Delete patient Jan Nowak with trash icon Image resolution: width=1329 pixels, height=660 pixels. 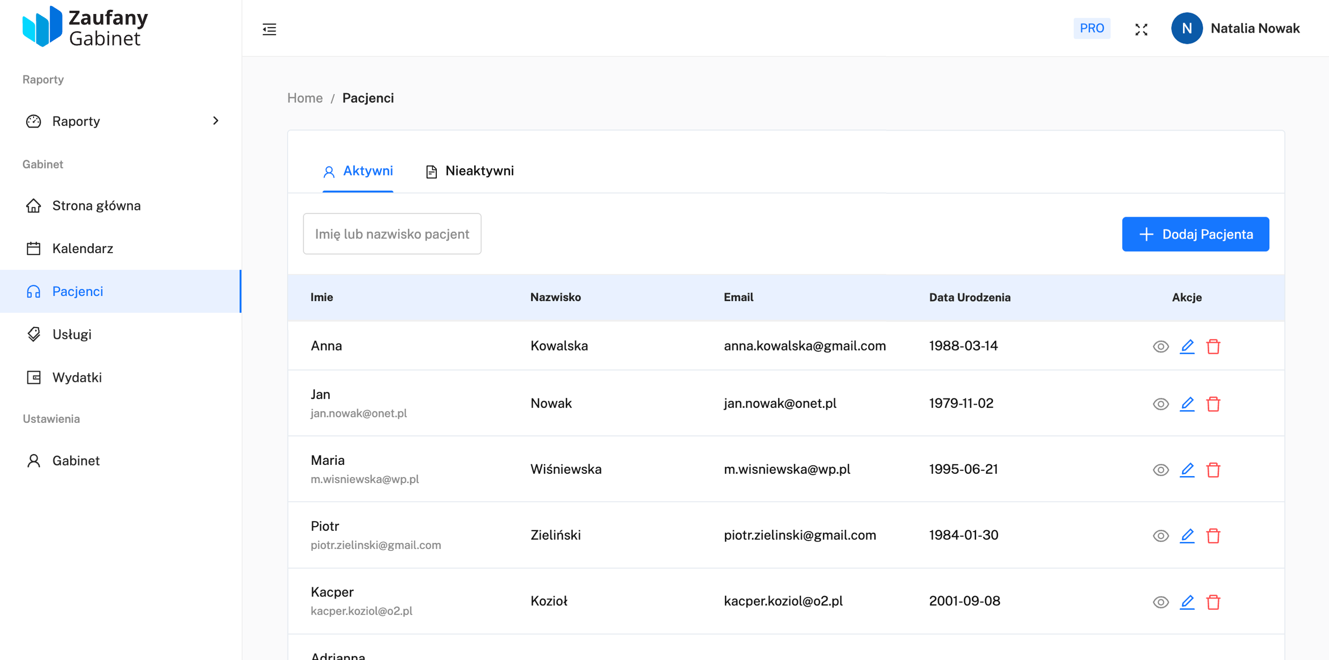tap(1213, 404)
